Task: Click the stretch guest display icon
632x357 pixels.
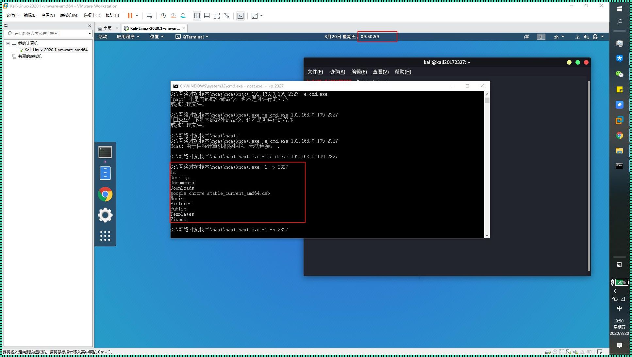Action: click(255, 15)
